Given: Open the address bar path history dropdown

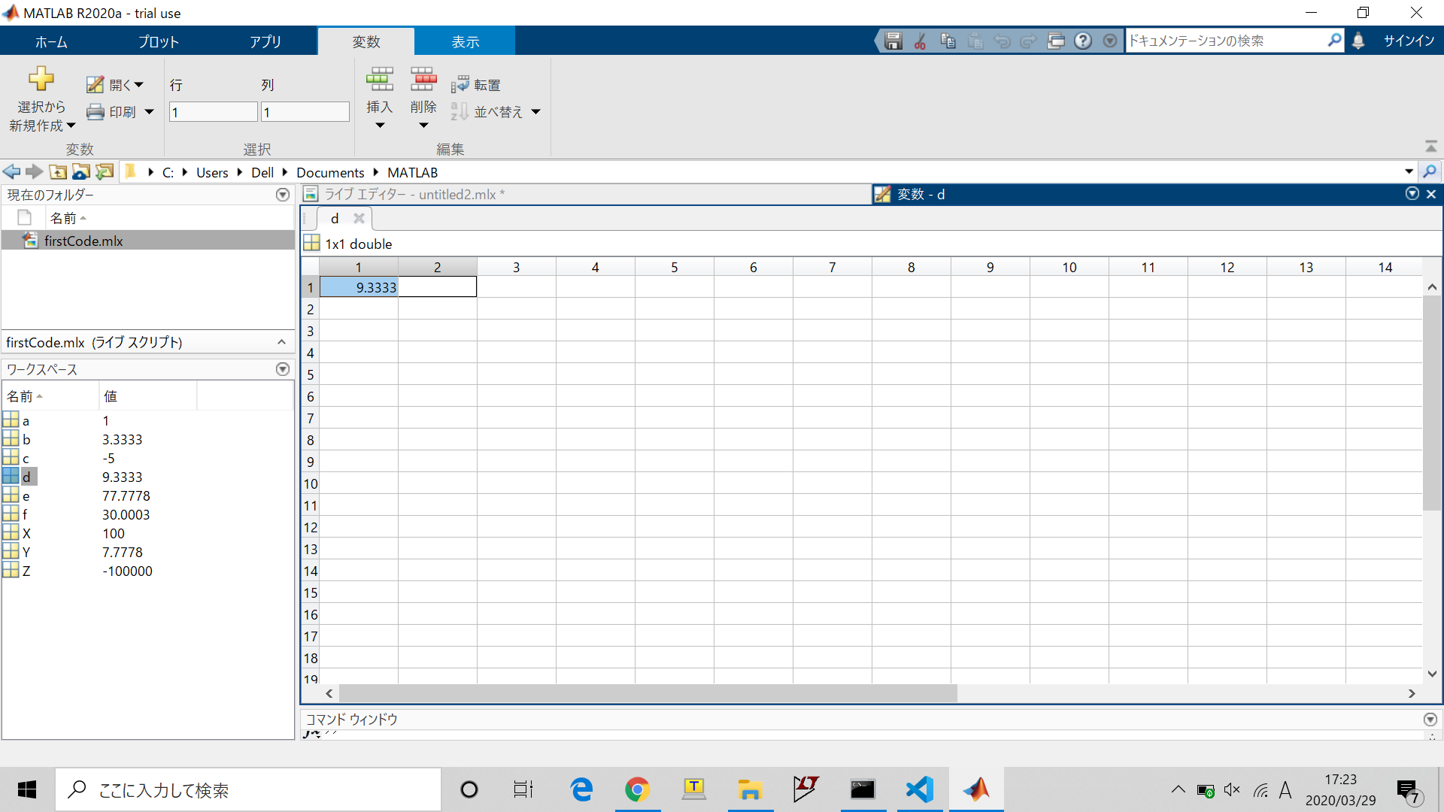Looking at the screenshot, I should (1409, 171).
